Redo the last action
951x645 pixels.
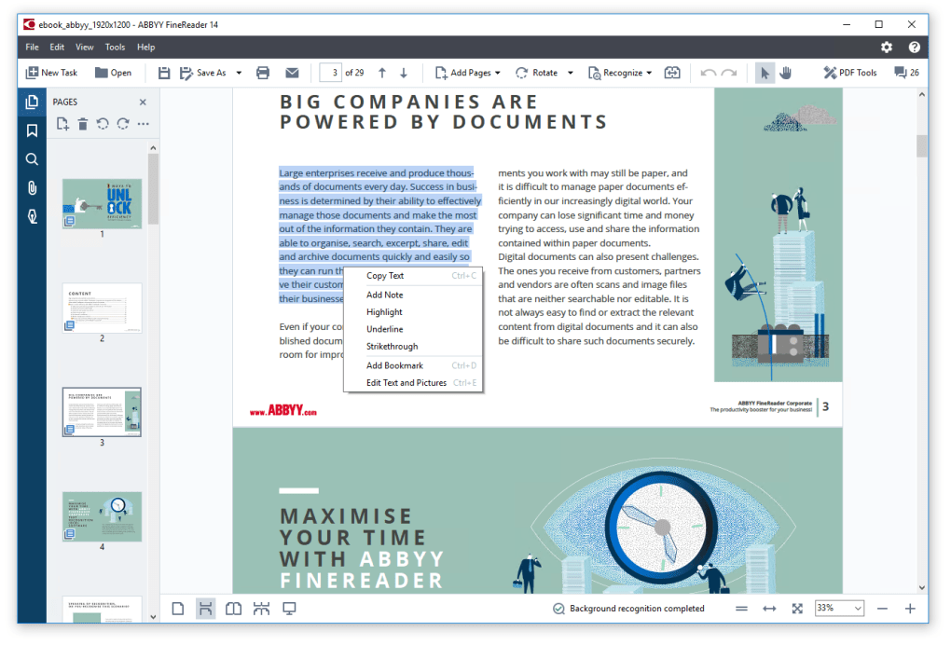click(729, 73)
